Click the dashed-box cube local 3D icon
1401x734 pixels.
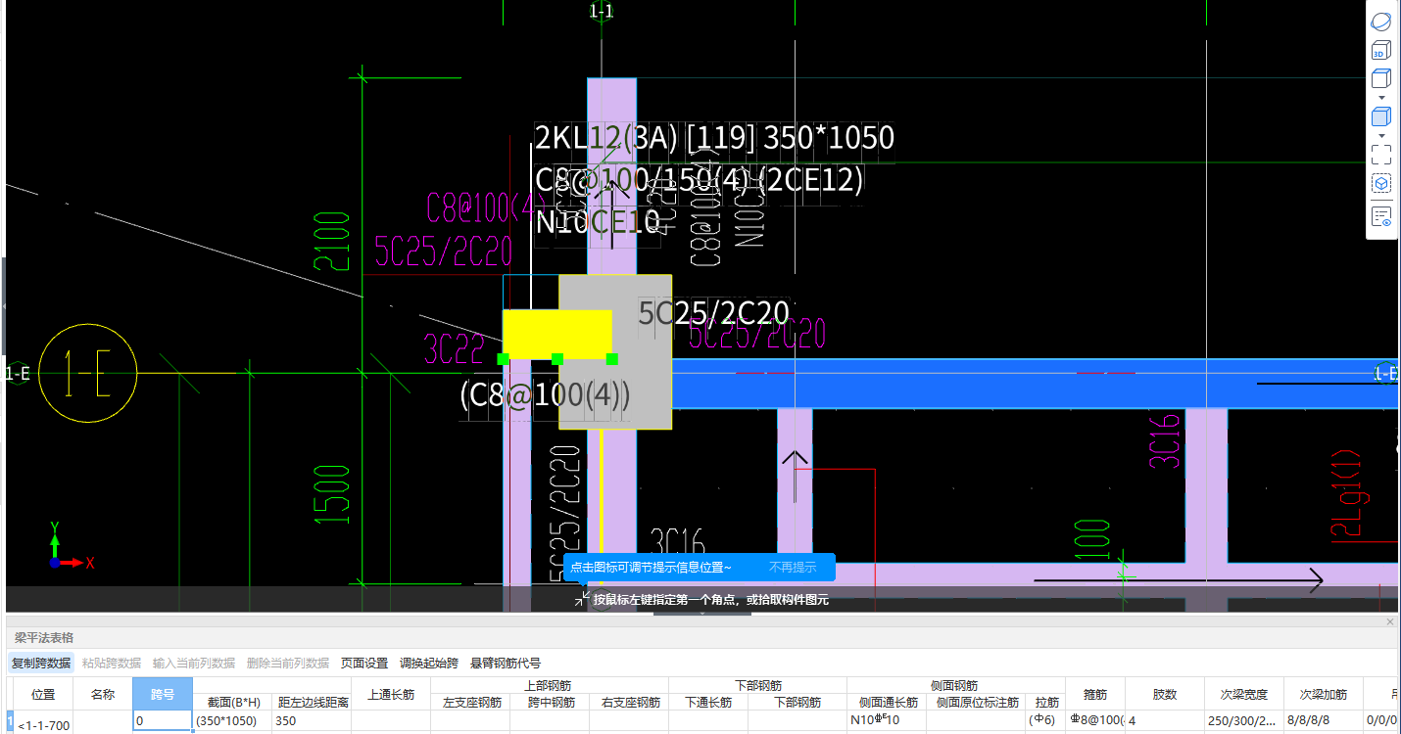click(x=1381, y=183)
